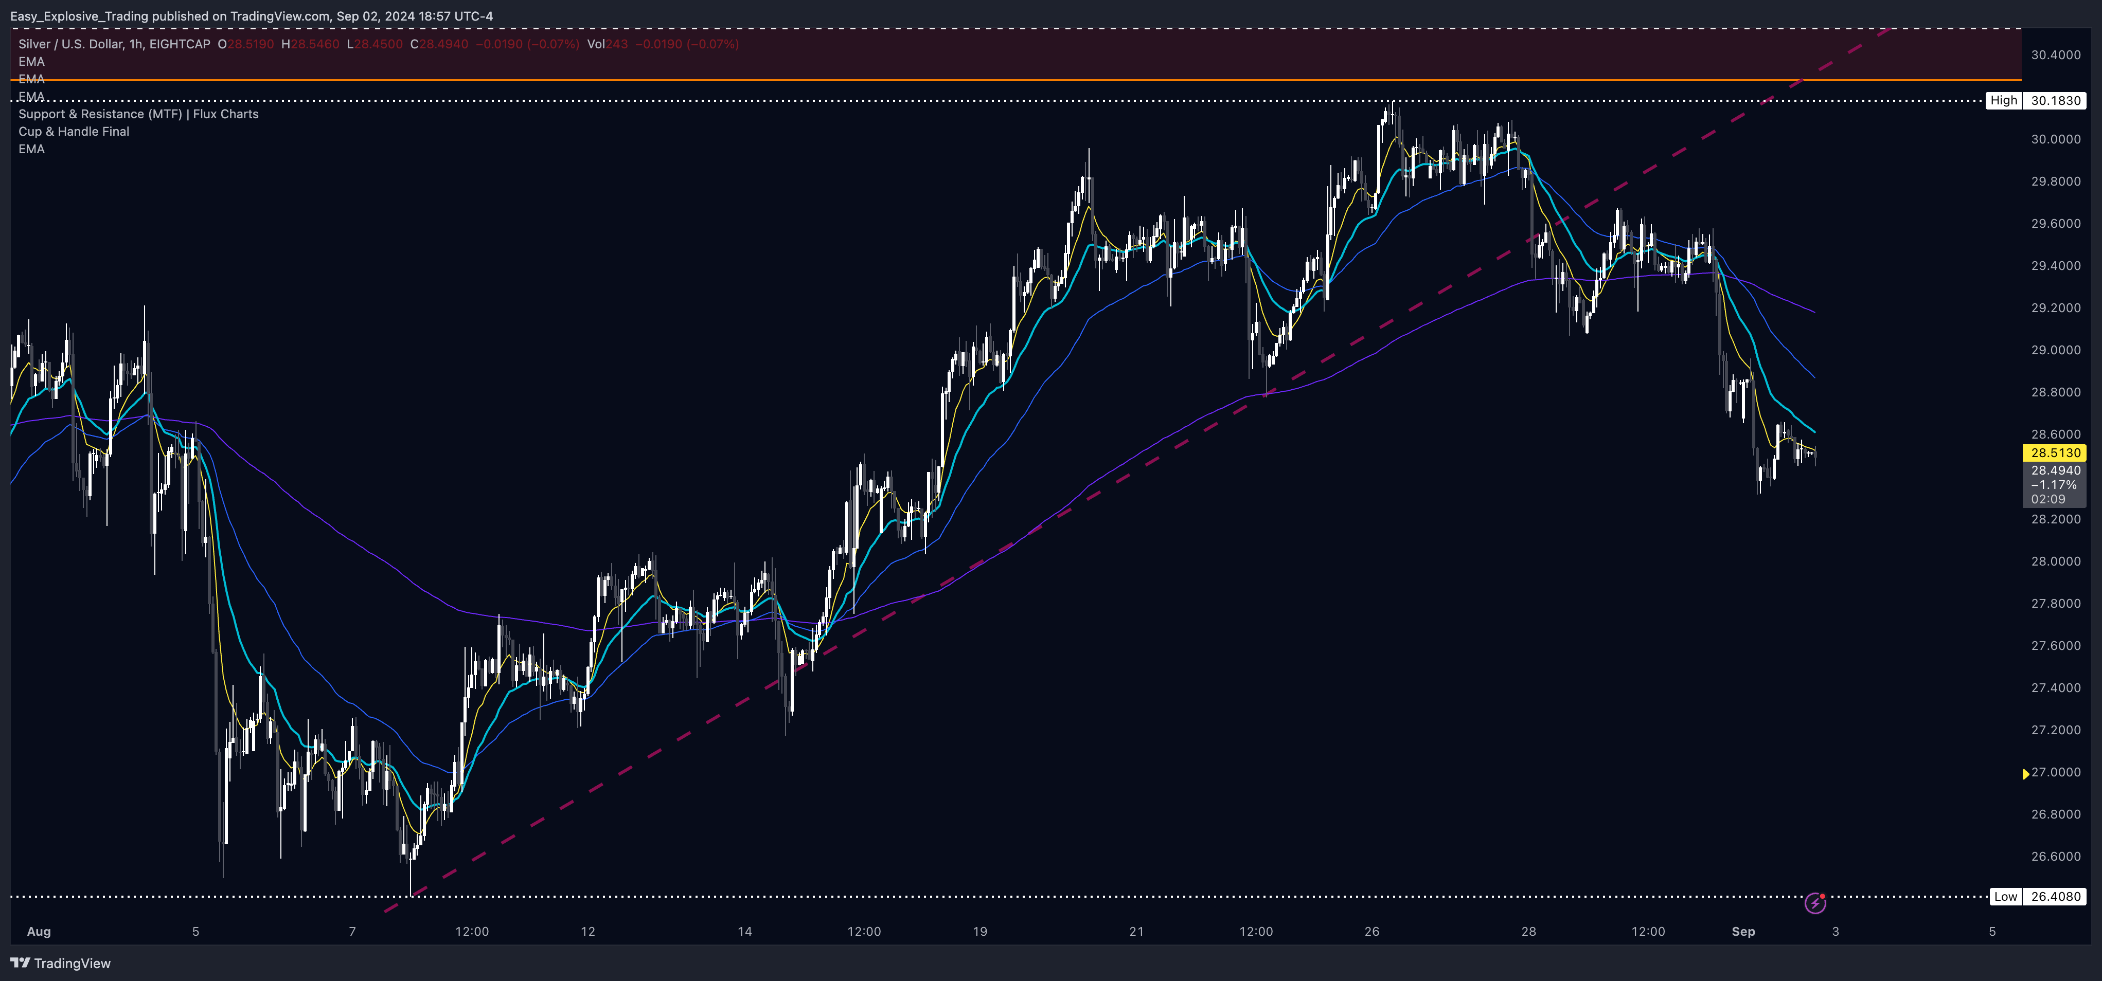Click the 'Aug' label on time axis
The image size is (2102, 981).
39,931
